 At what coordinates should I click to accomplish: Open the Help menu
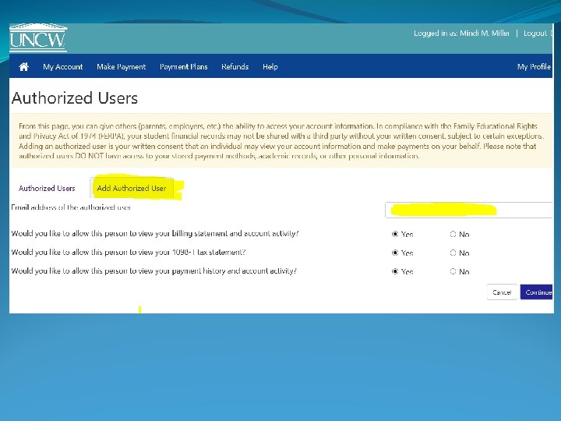tap(270, 66)
